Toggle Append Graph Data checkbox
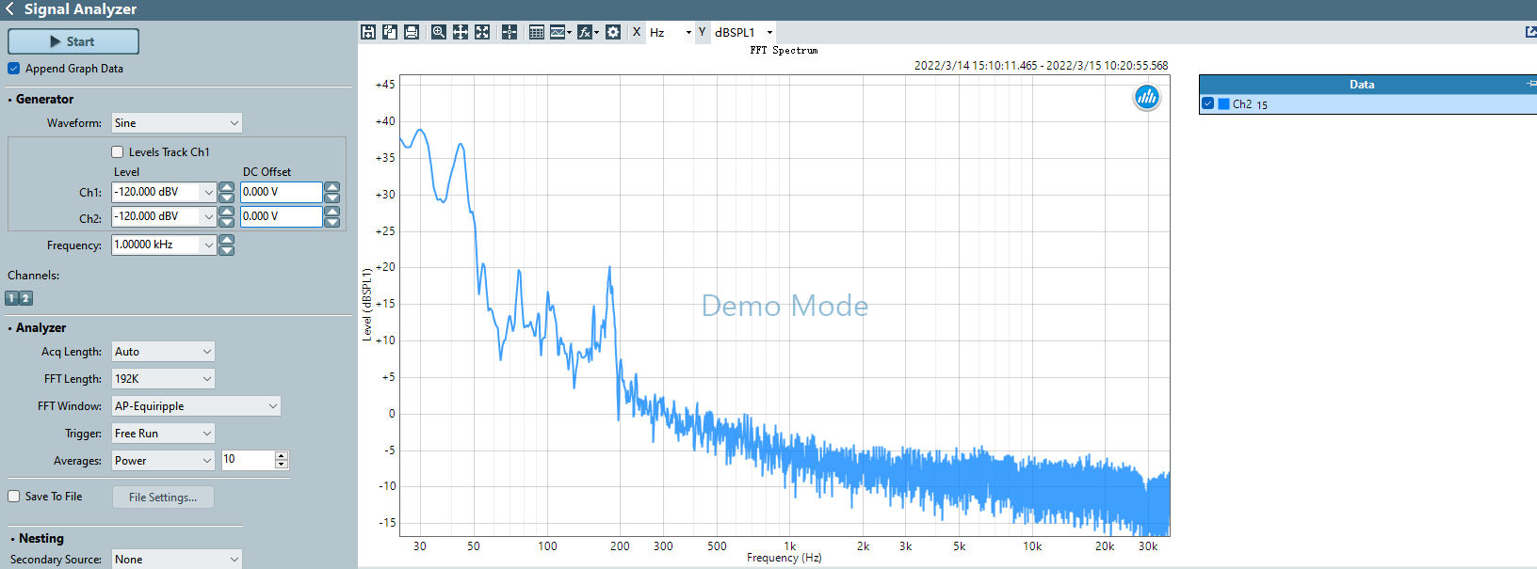 tap(13, 69)
